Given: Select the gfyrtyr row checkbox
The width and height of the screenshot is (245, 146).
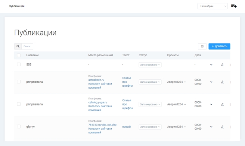Looking at the screenshot, I should (19, 127).
